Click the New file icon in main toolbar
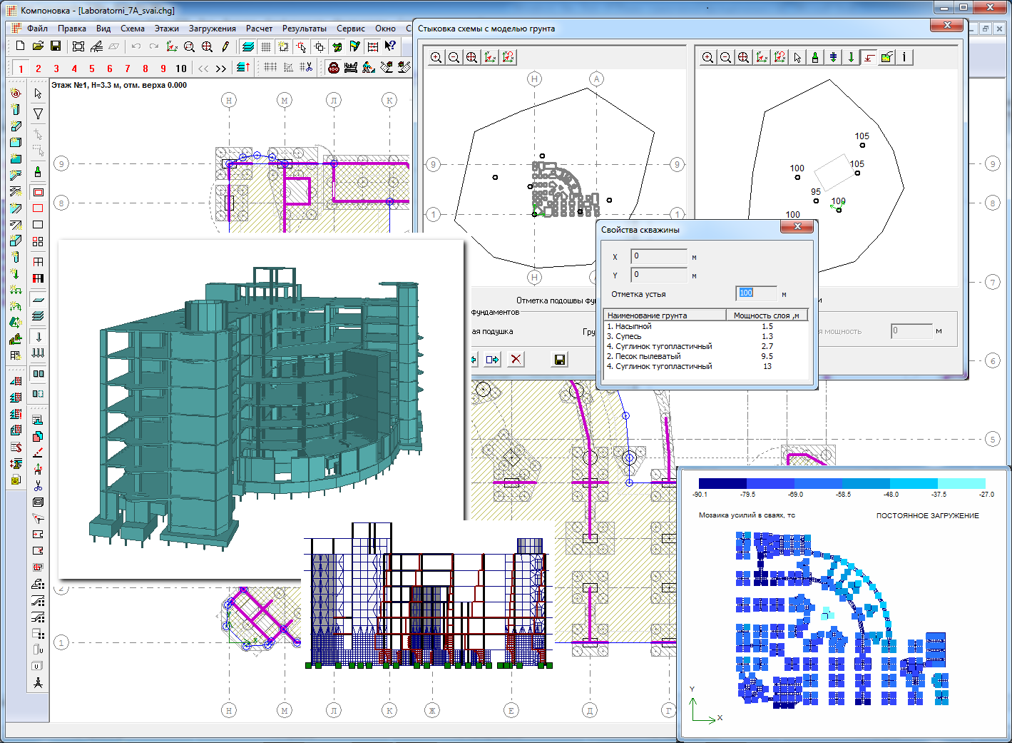Screen dimensions: 1012x743 click(x=20, y=46)
